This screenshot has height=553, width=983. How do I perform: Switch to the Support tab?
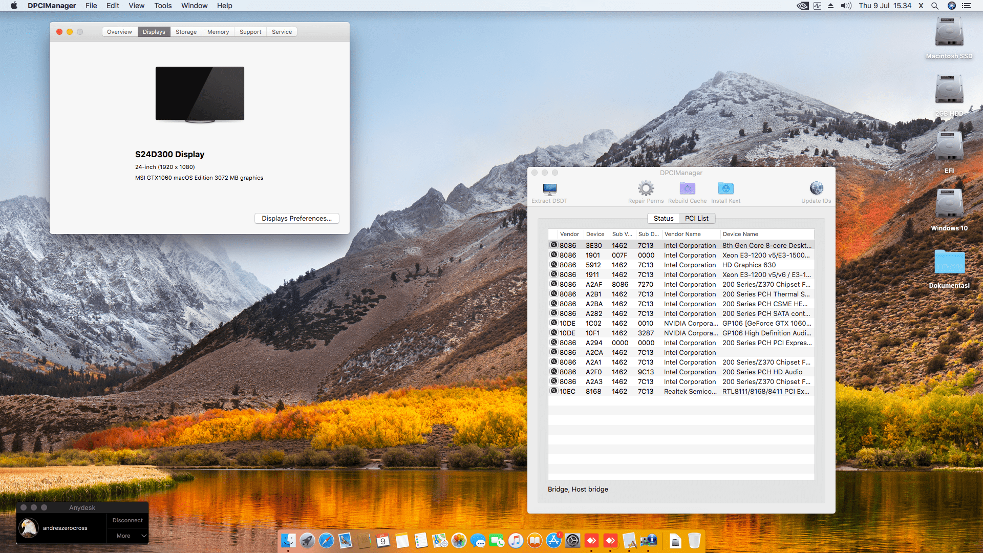(250, 32)
